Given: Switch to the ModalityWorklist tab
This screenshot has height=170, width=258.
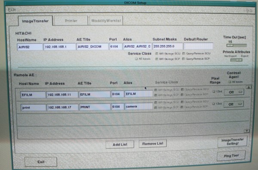Looking at the screenshot, I should (x=106, y=21).
